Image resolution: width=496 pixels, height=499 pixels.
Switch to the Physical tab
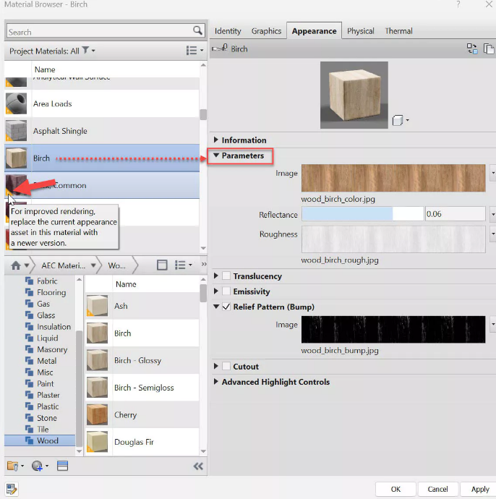pos(361,31)
